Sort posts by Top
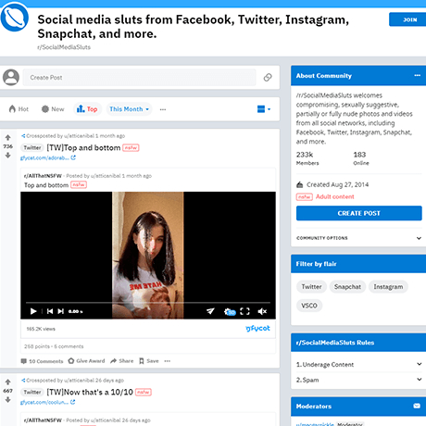 point(87,109)
